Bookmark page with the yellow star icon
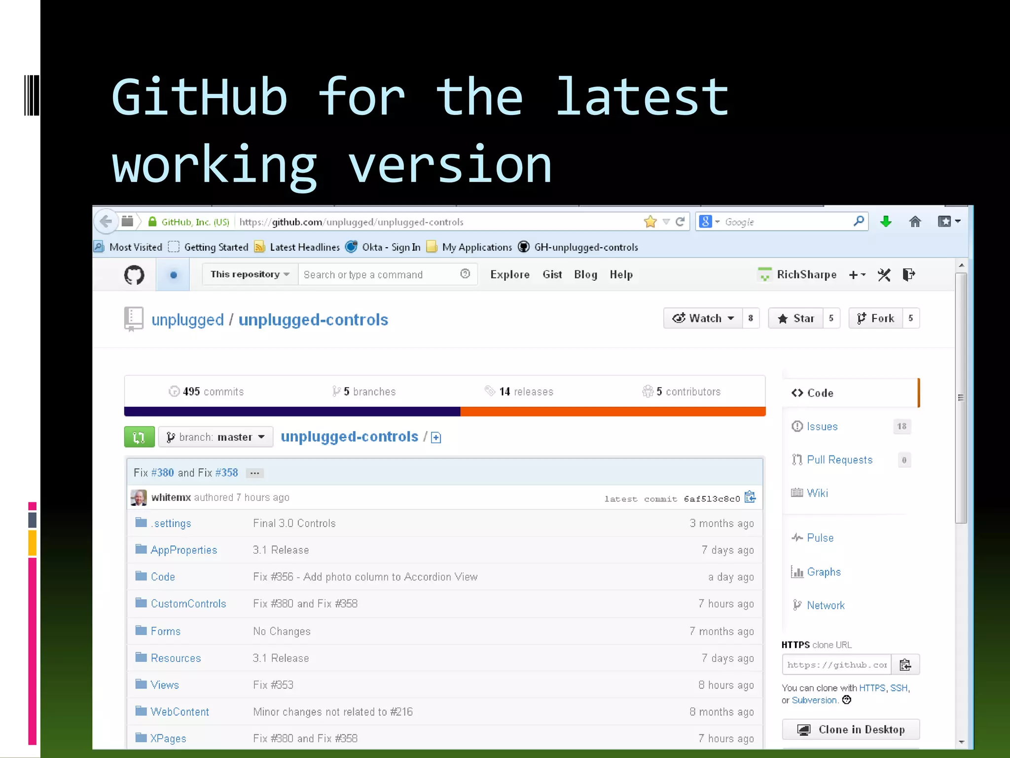This screenshot has height=758, width=1010. point(650,222)
